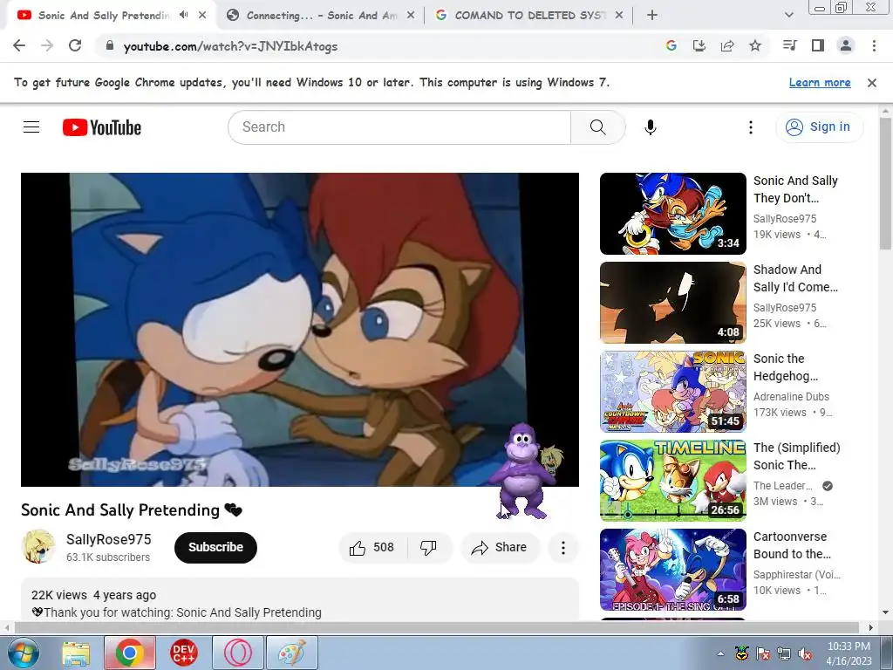Open Paint from the taskbar
The image size is (893, 670).
click(291, 653)
